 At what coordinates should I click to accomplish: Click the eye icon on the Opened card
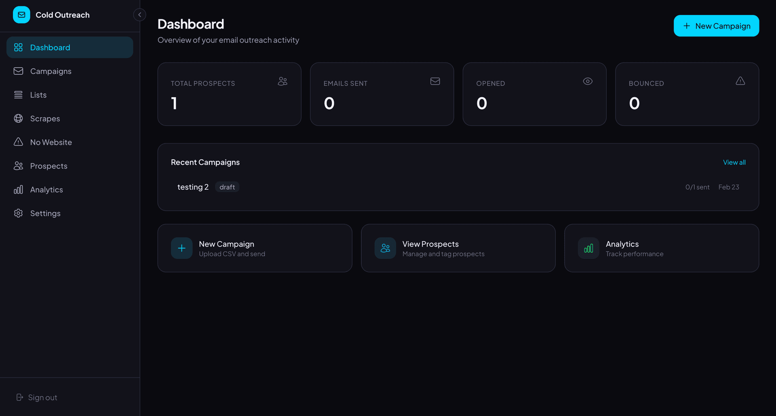587,82
